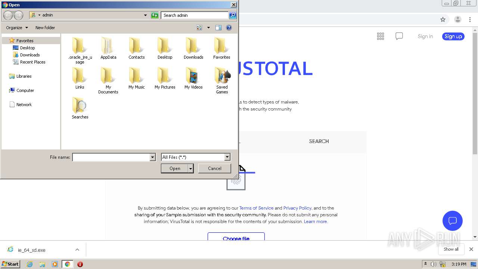Viewport: 478px width, 269px height.
Task: Click the Sign up button
Action: [453, 36]
